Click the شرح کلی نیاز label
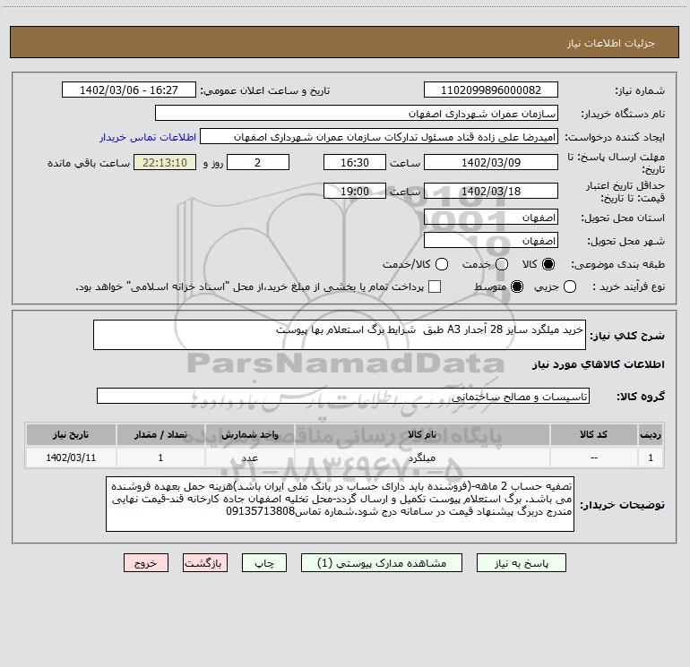This screenshot has height=667, width=690. [627, 336]
